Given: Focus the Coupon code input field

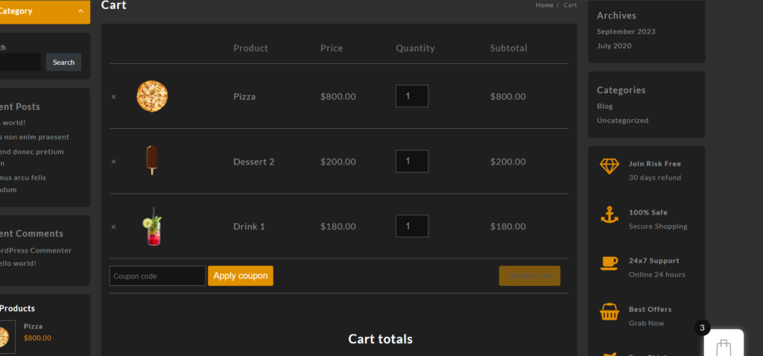Looking at the screenshot, I should coord(157,276).
